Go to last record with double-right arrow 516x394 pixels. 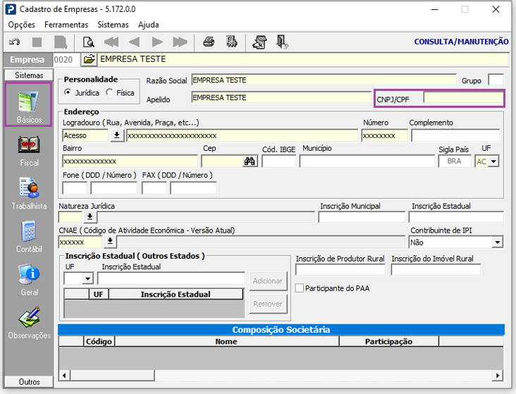click(180, 42)
